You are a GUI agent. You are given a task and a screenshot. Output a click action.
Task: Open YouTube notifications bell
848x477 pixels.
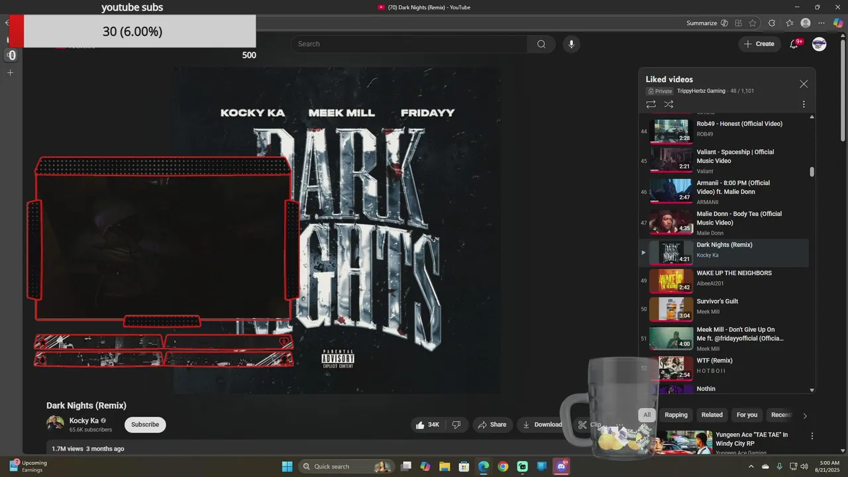pyautogui.click(x=794, y=44)
